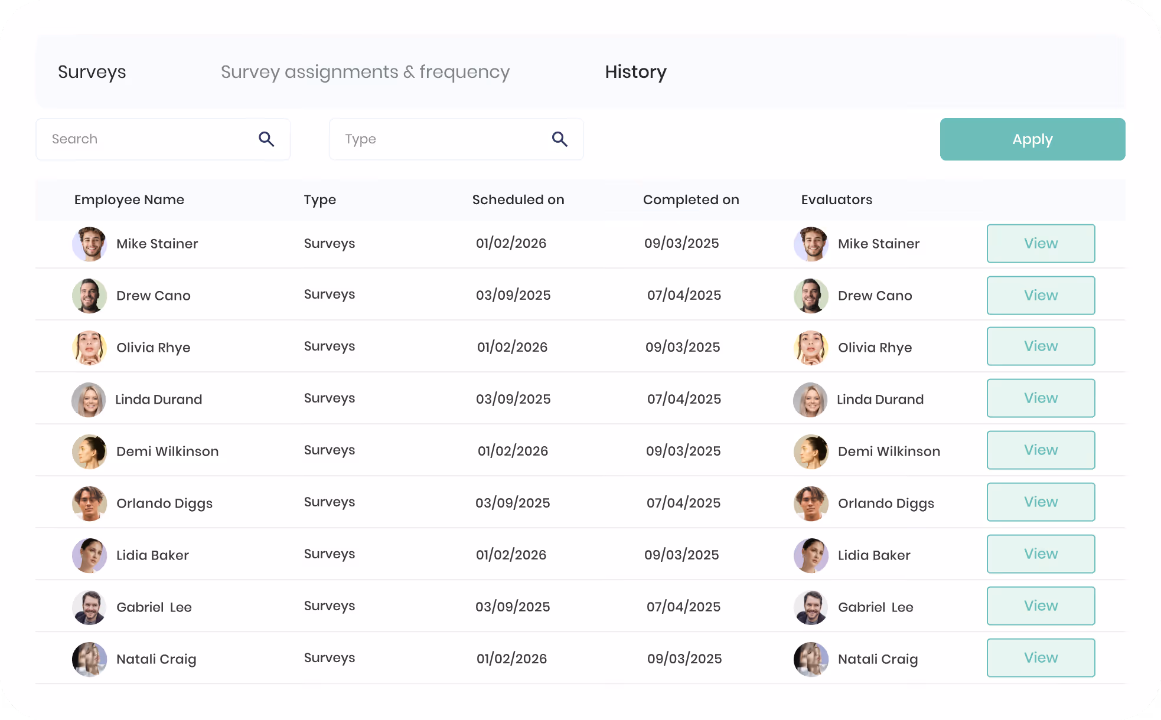1161x720 pixels.
Task: View Drew Cano's survey record
Action: click(x=1041, y=295)
